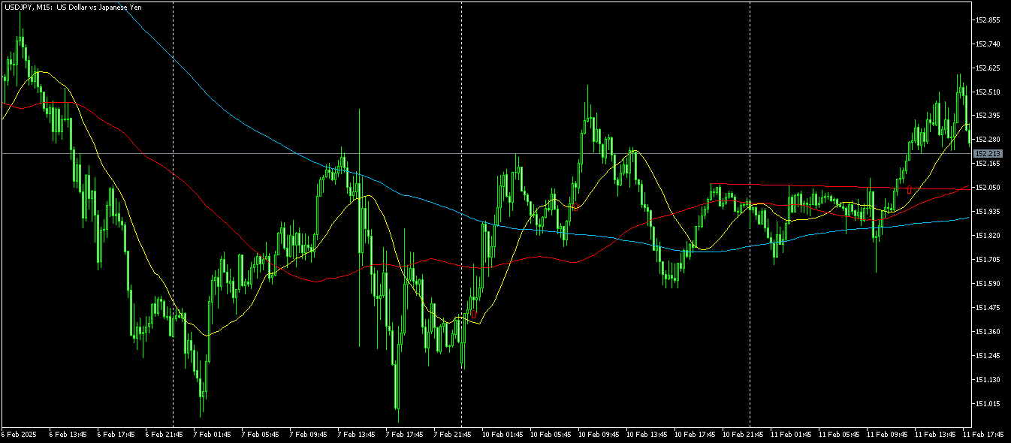This screenshot has height=443, width=1011.
Task: Click the current price label 152.213
Action: pos(987,153)
